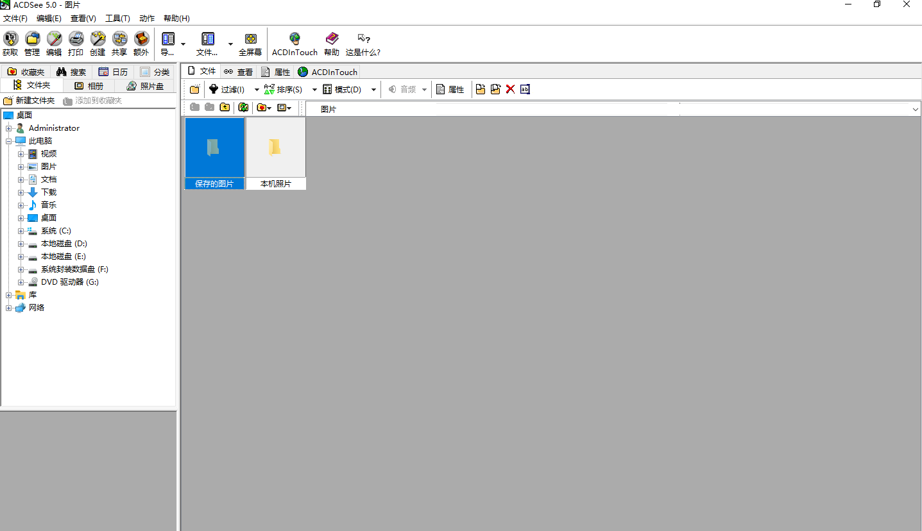Click the 创建 (Create) magic wand icon
Screen dimensions: 922x531
point(98,40)
